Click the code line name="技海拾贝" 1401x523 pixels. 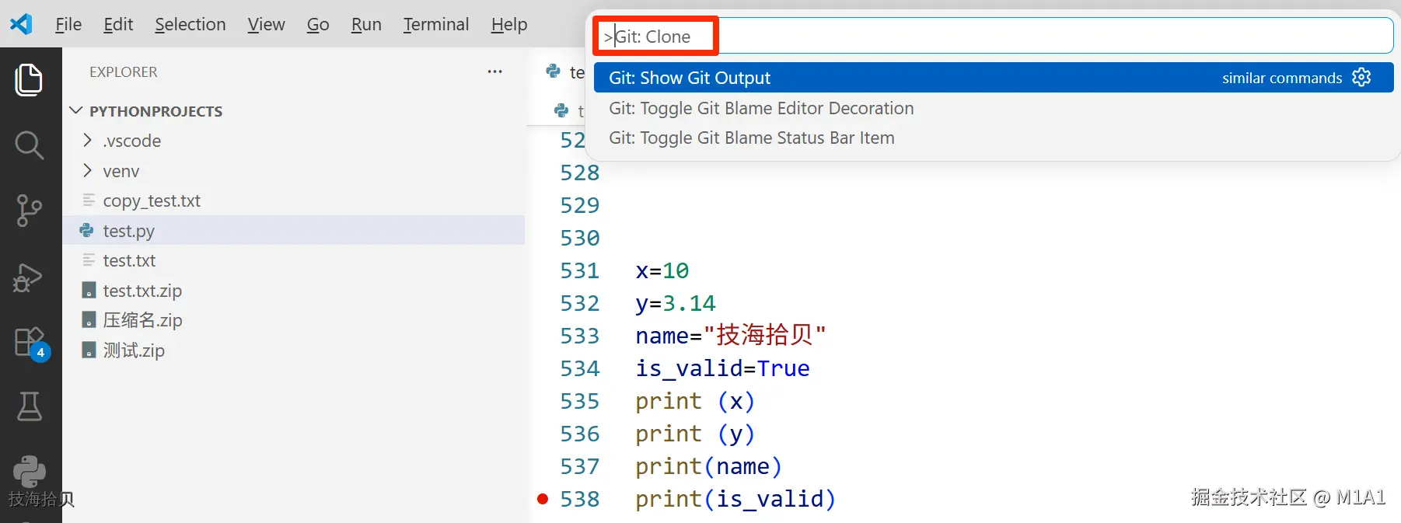click(x=730, y=335)
